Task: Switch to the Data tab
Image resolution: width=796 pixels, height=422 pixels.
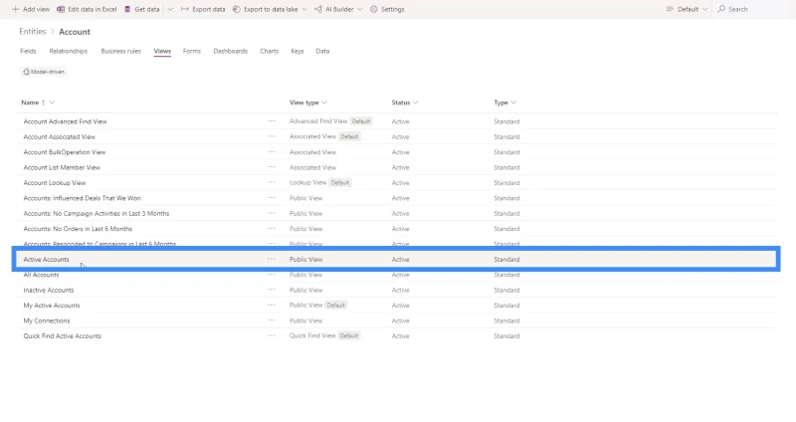Action: tap(322, 52)
